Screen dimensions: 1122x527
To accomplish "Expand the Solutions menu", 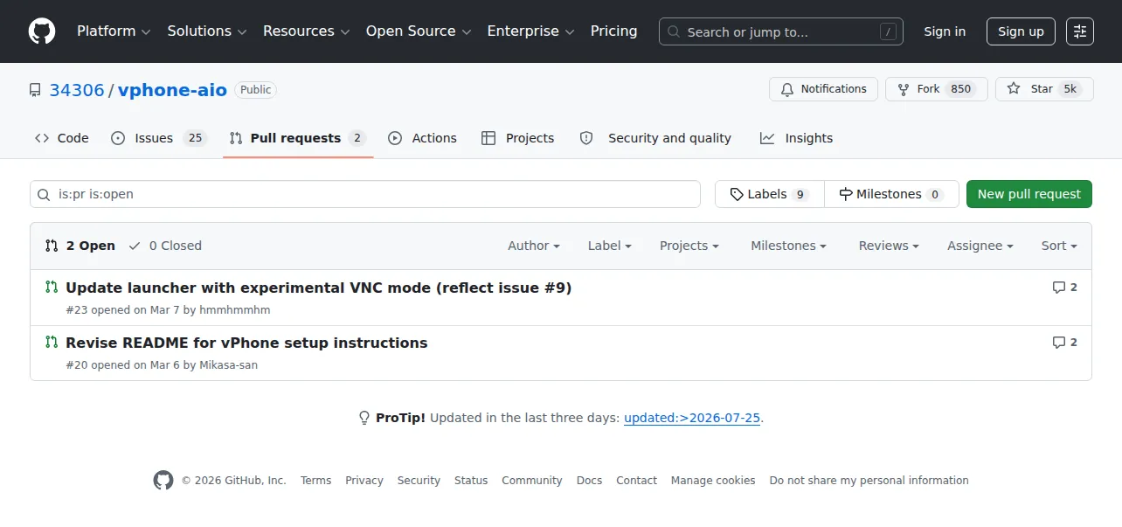I will pos(207,31).
